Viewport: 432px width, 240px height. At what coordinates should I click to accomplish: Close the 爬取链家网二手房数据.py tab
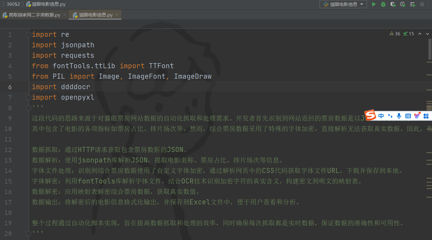click(x=64, y=15)
